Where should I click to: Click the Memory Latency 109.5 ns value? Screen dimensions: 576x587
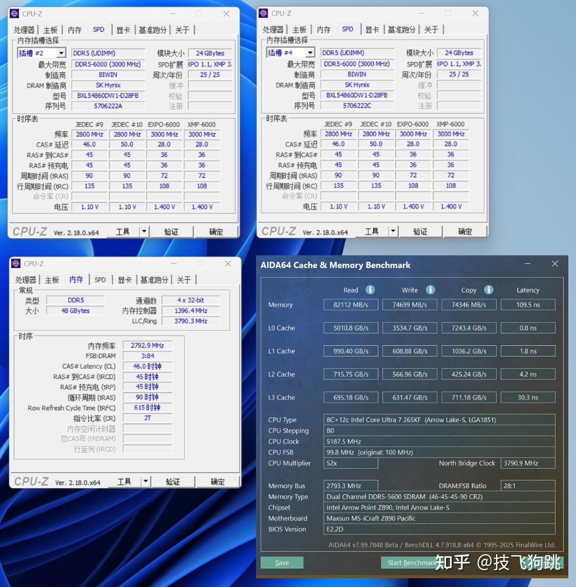[528, 305]
